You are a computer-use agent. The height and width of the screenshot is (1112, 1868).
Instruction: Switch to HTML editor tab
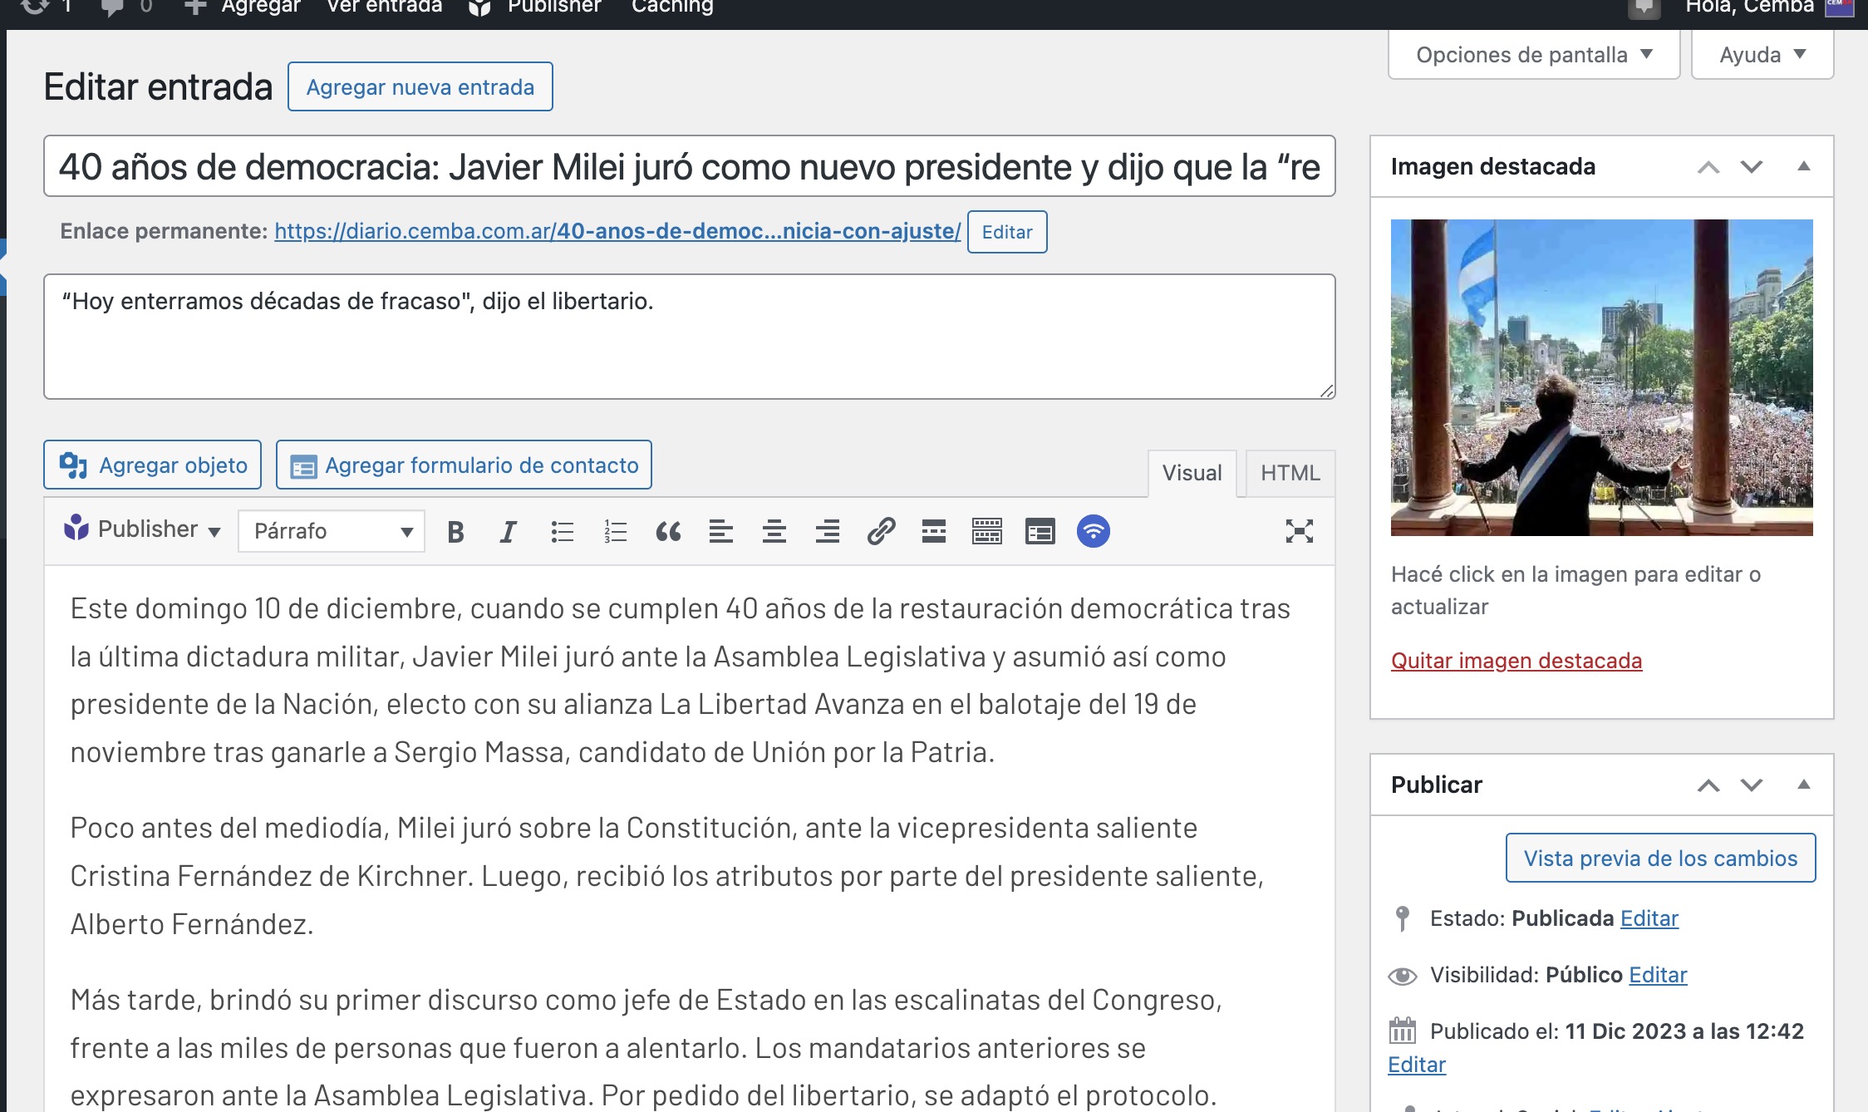click(x=1290, y=471)
